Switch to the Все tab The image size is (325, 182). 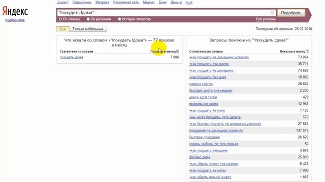coord(62,29)
